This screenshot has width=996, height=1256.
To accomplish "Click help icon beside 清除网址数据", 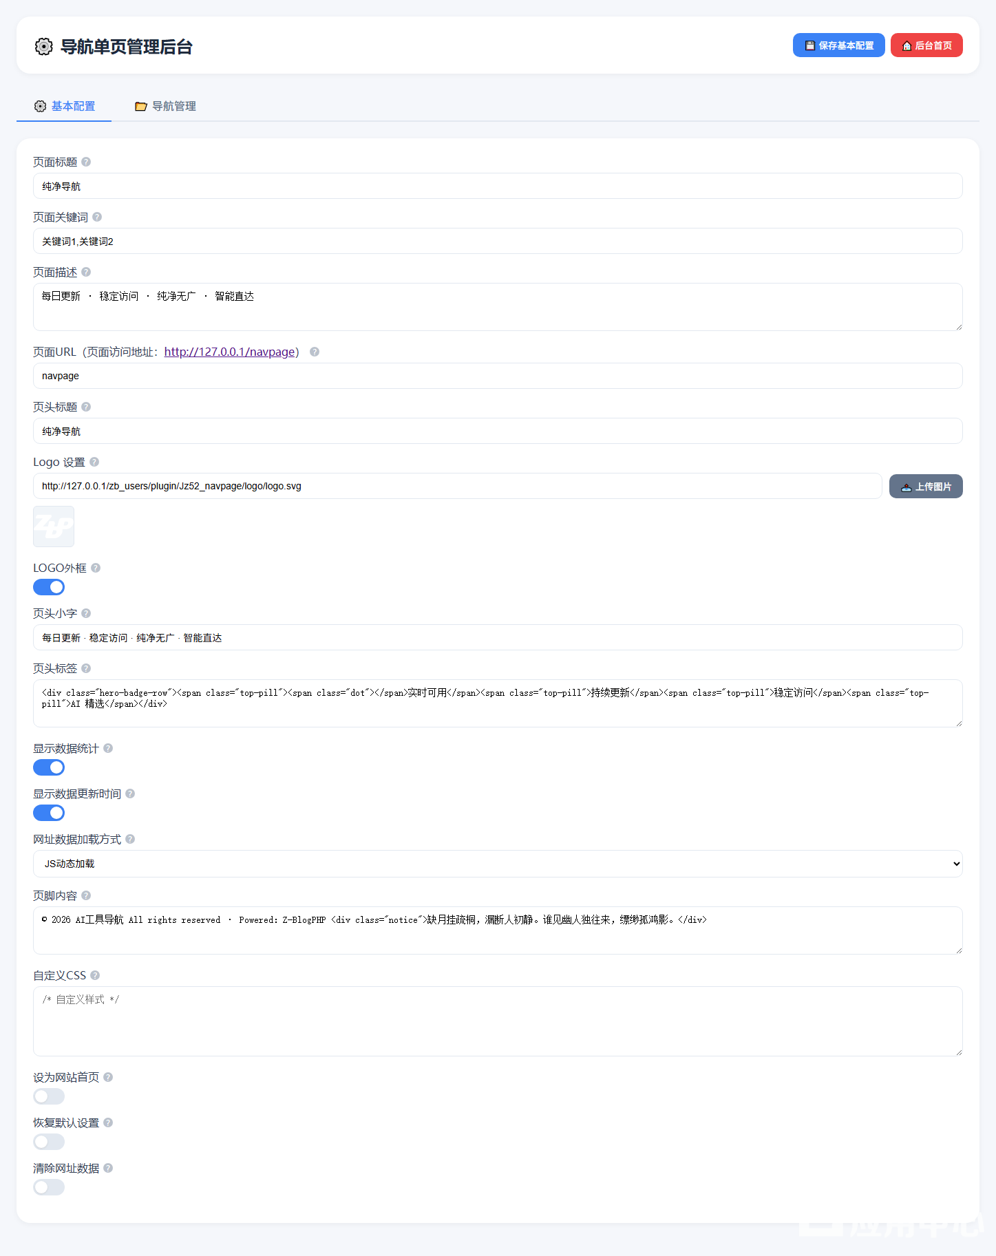I will point(108,1168).
